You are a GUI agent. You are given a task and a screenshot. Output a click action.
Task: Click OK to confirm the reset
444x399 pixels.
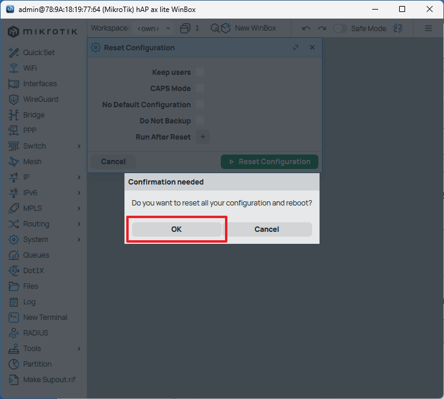[x=176, y=229]
